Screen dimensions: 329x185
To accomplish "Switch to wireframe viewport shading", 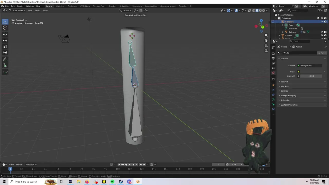I will point(254,11).
